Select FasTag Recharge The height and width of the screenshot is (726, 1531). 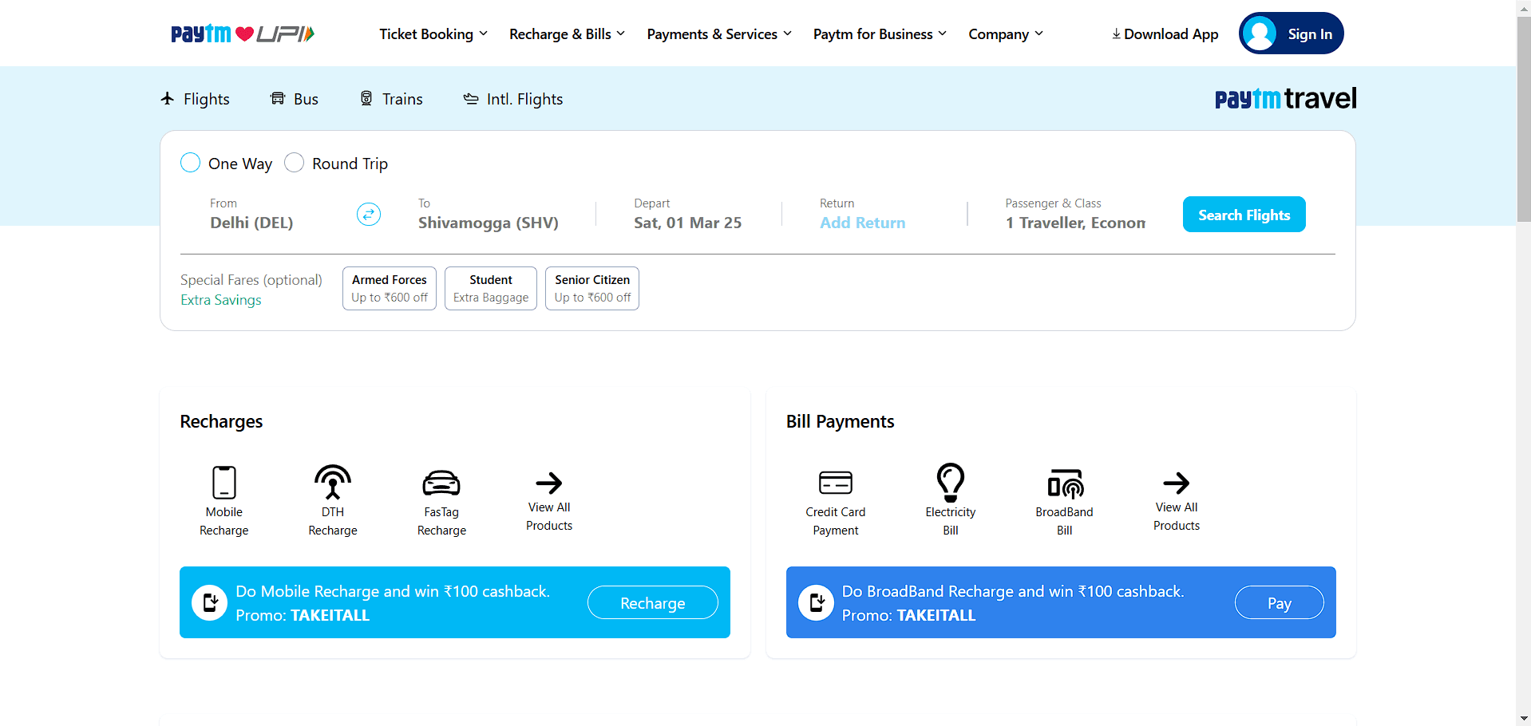(x=441, y=483)
